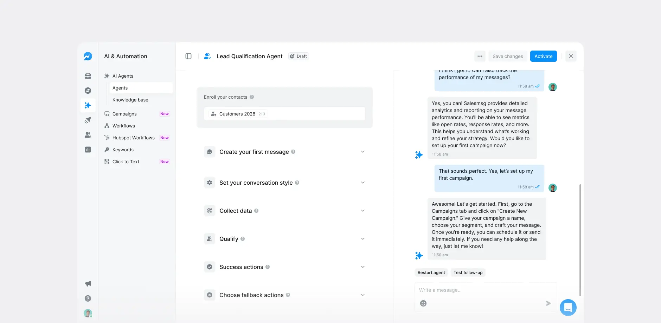Screen dimensions: 661x323
Task: Click the agent icon beside Lead Qualification Agent
Action: tap(207, 56)
